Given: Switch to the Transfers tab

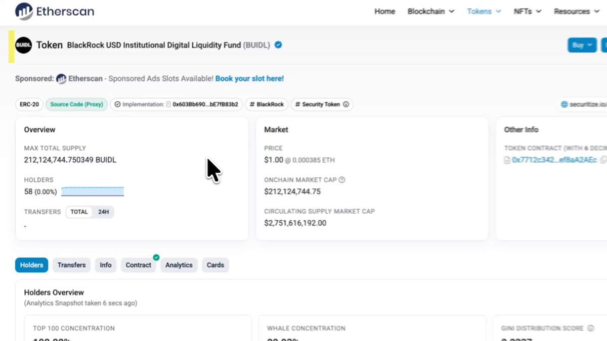Looking at the screenshot, I should pos(71,265).
